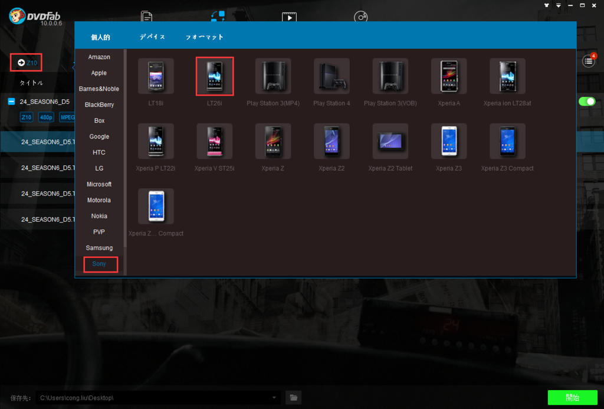The image size is (604, 409).
Task: Click the Z10 tag under source
Action: click(27, 117)
